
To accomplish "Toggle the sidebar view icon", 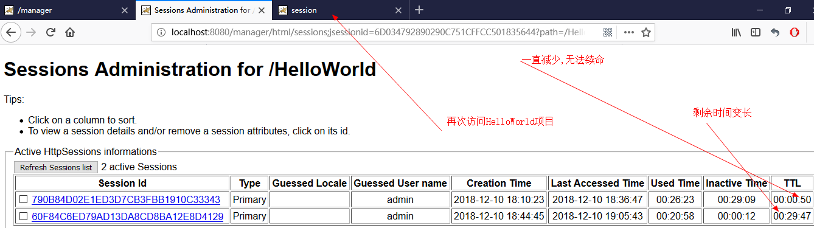I will coord(756,32).
